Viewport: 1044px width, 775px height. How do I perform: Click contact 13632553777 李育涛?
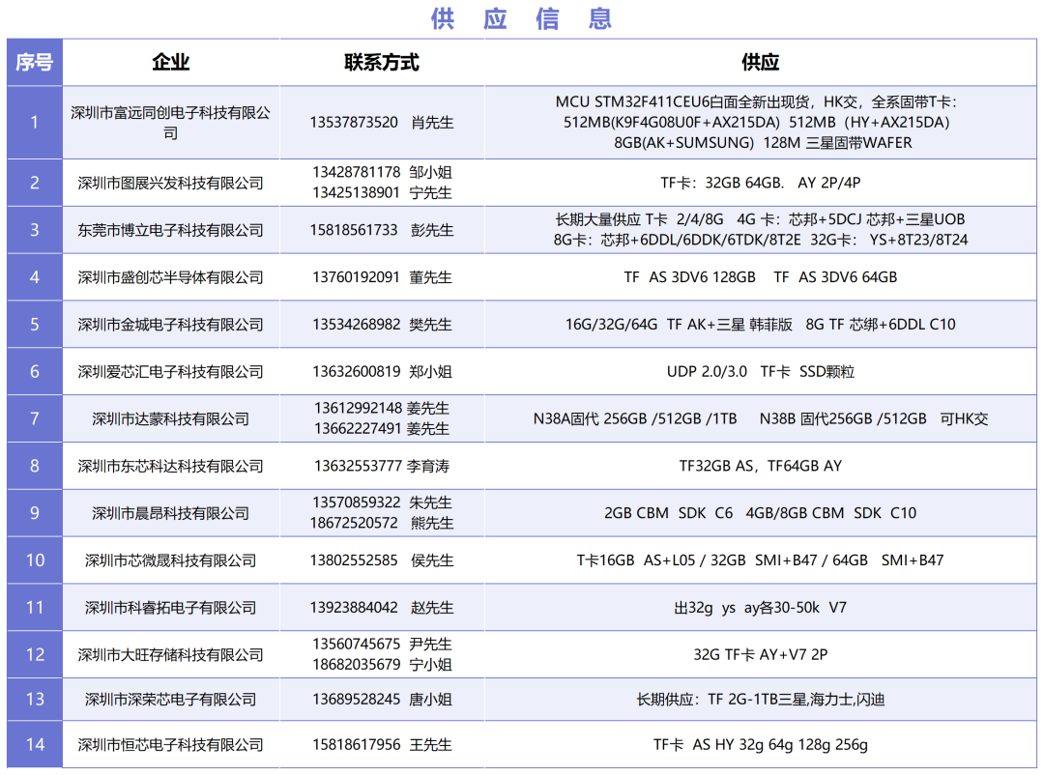[382, 467]
